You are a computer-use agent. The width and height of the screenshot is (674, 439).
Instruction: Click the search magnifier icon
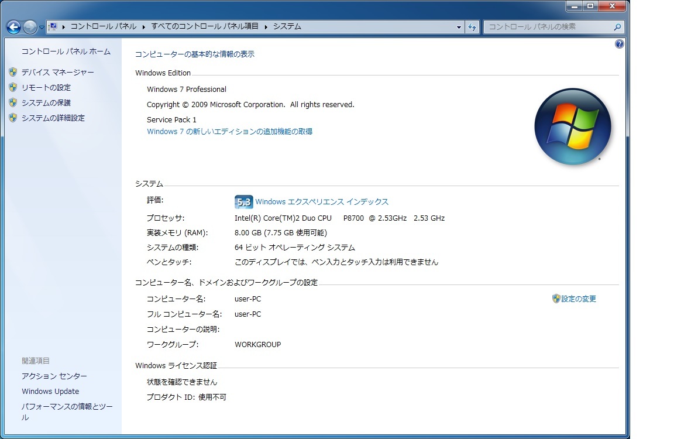tap(618, 27)
